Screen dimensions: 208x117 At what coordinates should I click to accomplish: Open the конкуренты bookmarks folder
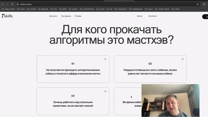[121, 9]
